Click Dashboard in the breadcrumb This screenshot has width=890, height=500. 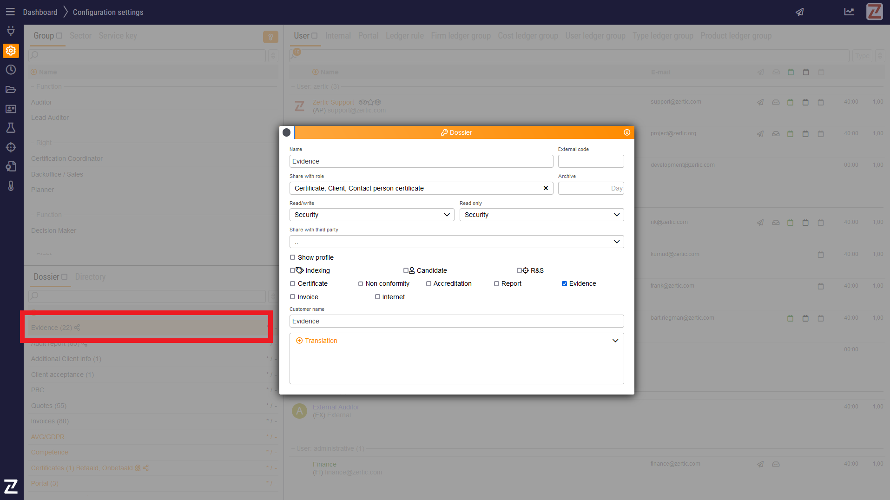pos(40,12)
